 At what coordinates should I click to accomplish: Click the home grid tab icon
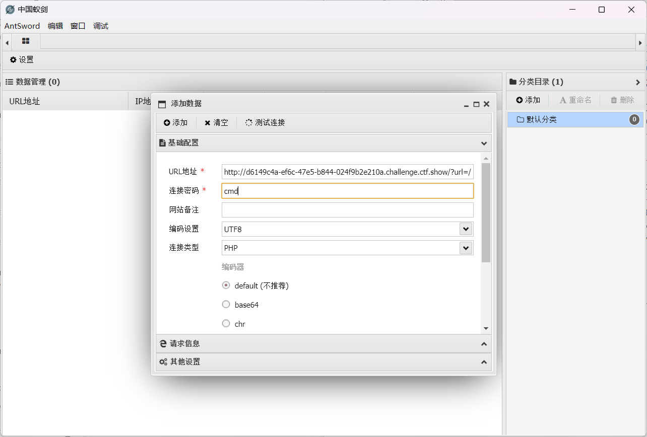click(x=26, y=41)
